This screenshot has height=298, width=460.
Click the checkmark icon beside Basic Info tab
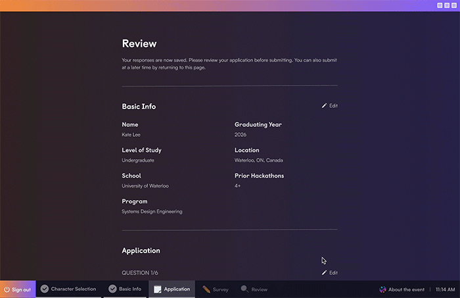tap(112, 289)
